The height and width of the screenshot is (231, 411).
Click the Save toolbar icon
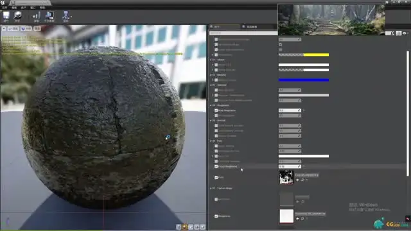pos(6,15)
